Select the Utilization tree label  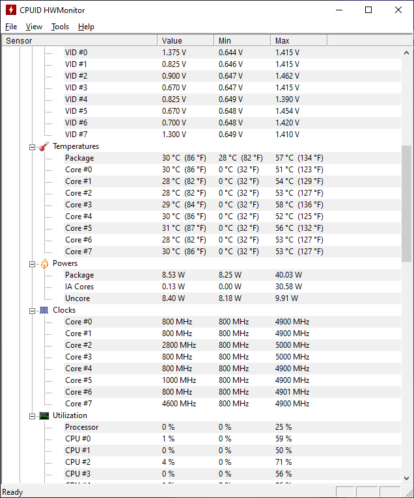click(70, 415)
